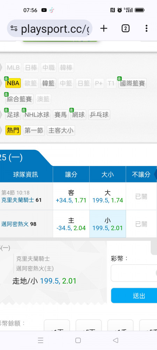Tap the Android back navigation triangle
Viewport: 157px width, 350px height.
(115, 340)
